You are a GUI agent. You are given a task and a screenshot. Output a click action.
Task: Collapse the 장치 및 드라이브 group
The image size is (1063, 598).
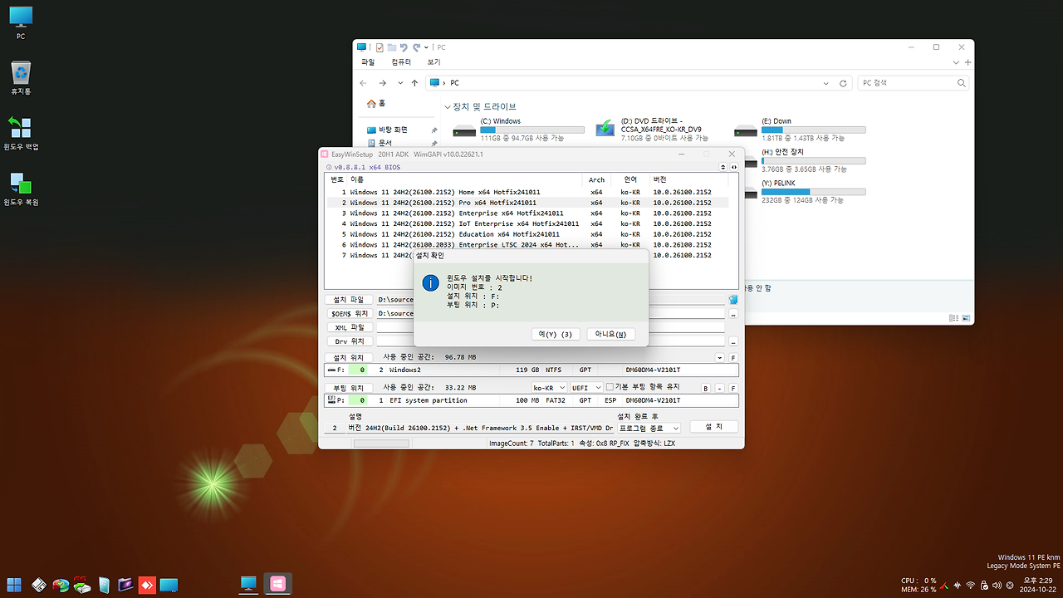tap(448, 107)
